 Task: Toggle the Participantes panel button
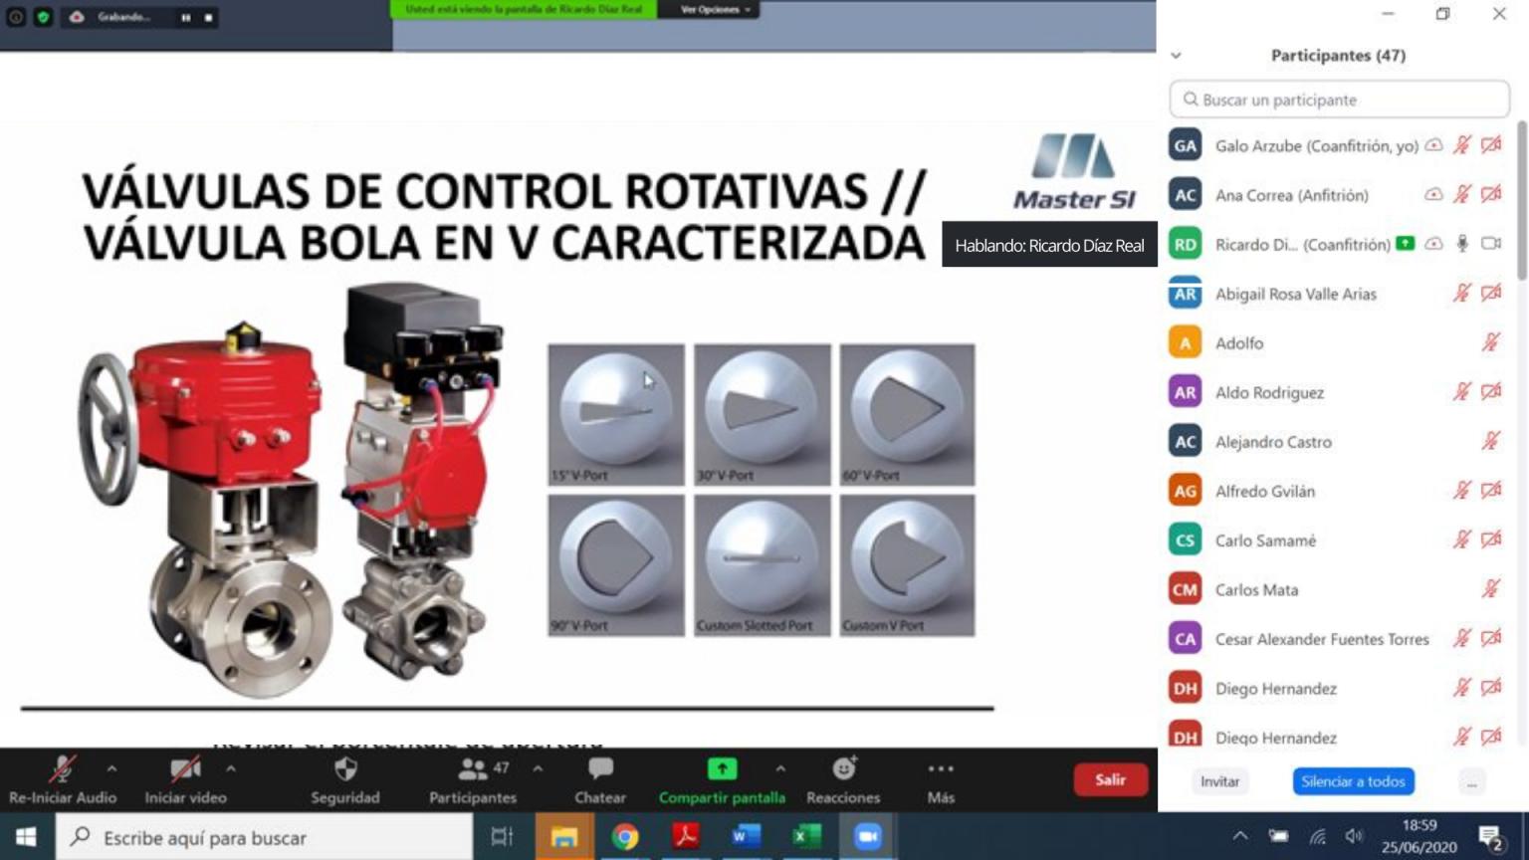click(474, 769)
